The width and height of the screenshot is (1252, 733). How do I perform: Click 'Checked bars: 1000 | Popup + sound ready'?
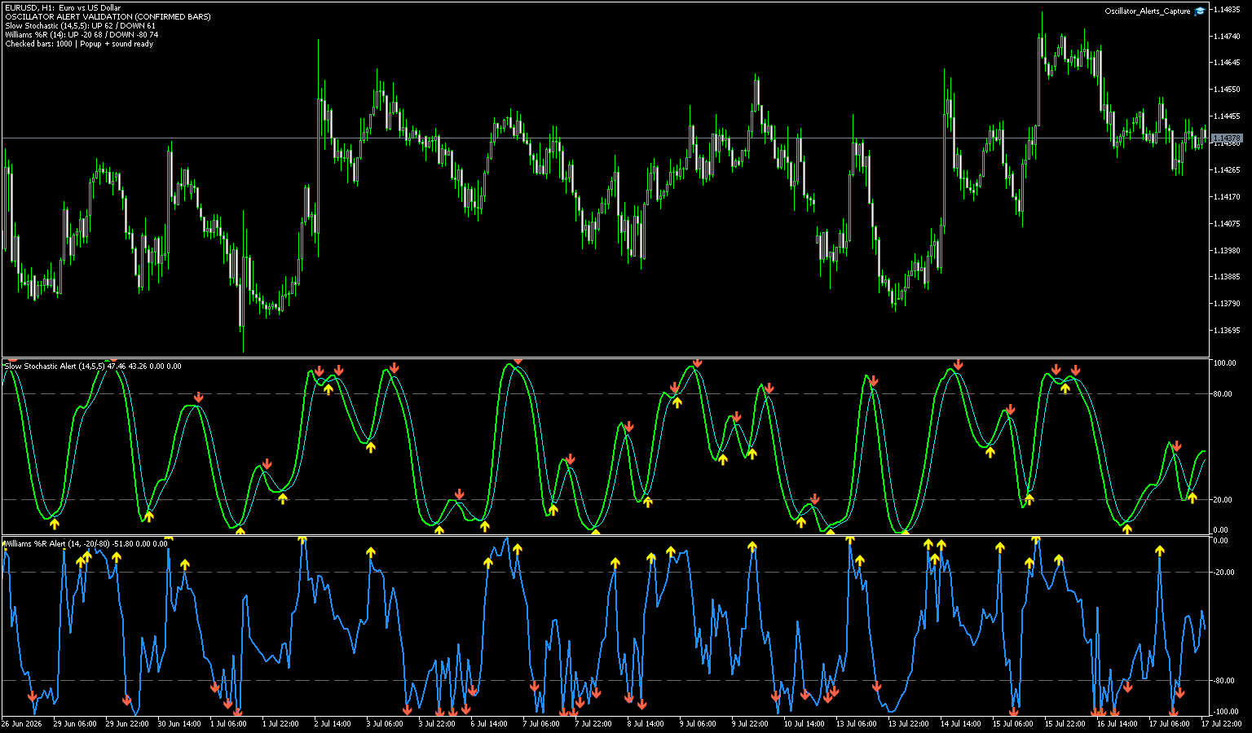[79, 44]
